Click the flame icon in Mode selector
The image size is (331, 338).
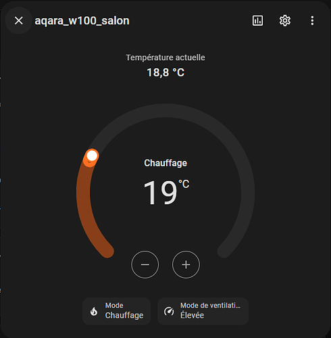point(94,311)
